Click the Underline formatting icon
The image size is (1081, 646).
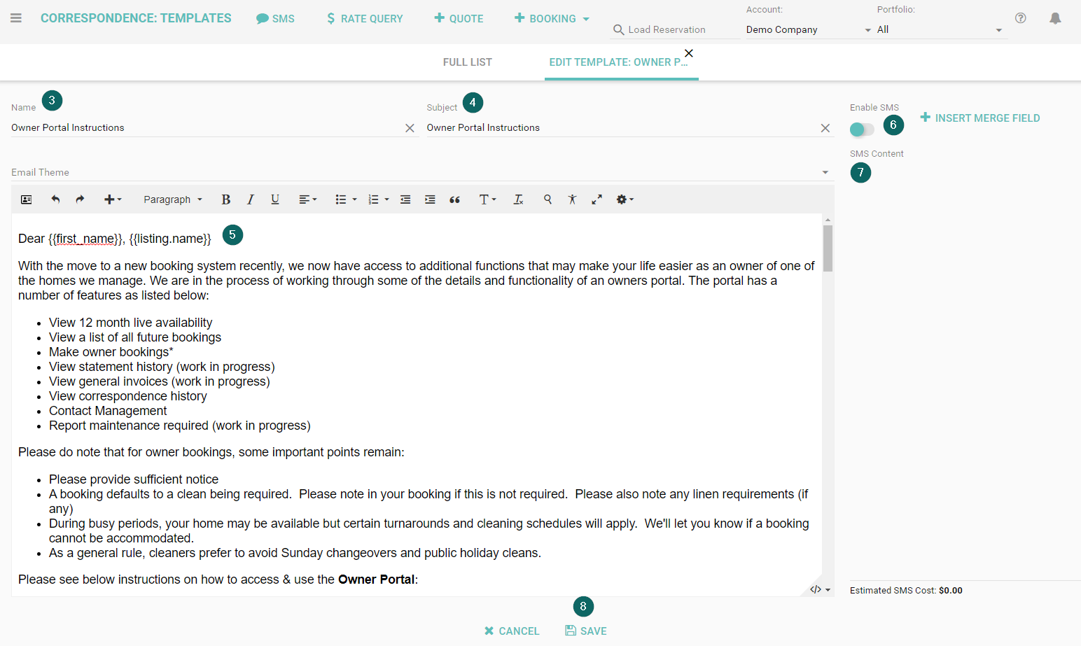(x=275, y=199)
